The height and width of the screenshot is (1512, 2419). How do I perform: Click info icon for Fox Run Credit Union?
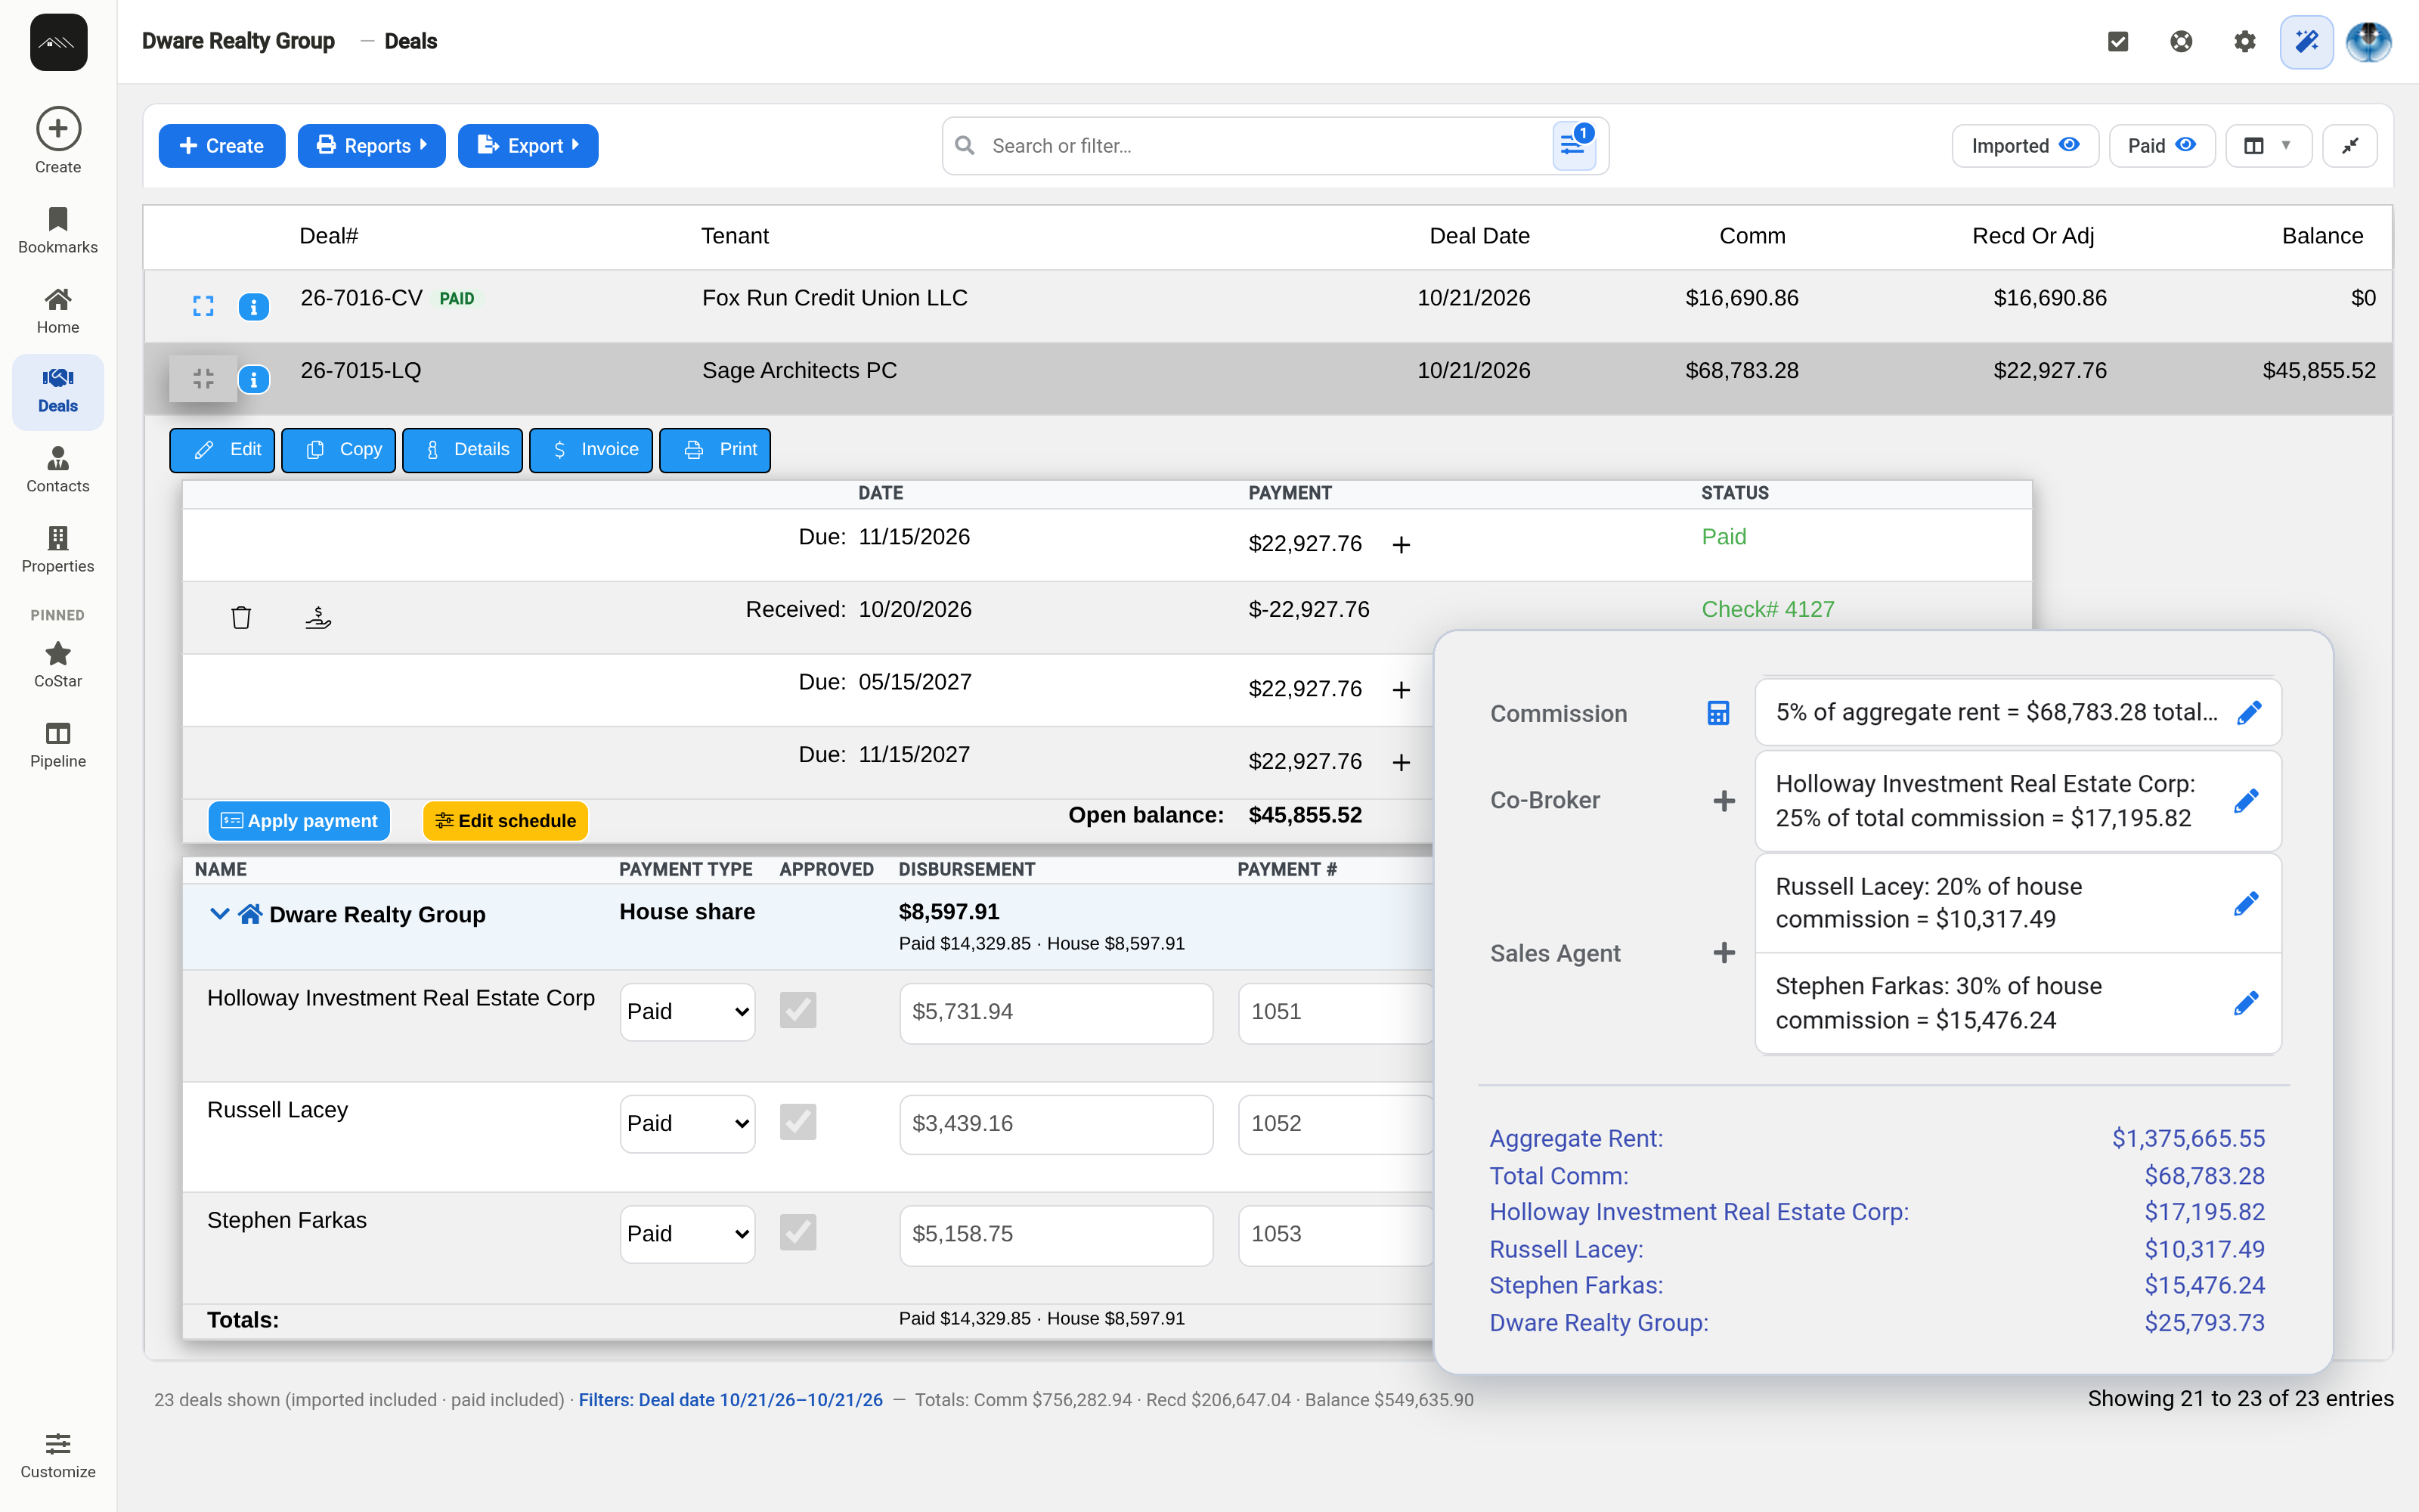click(x=254, y=306)
